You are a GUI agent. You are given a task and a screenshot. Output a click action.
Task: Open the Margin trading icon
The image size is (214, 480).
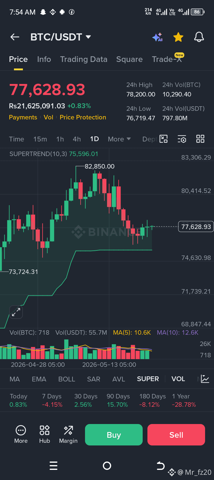tap(68, 435)
